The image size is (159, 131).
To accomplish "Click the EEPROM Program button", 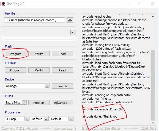I will click(15, 70).
